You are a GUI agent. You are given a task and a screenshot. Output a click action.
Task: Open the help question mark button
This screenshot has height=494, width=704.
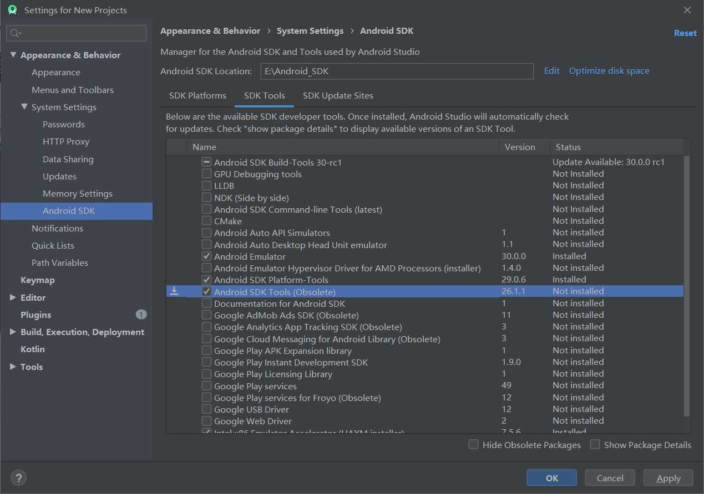[18, 478]
